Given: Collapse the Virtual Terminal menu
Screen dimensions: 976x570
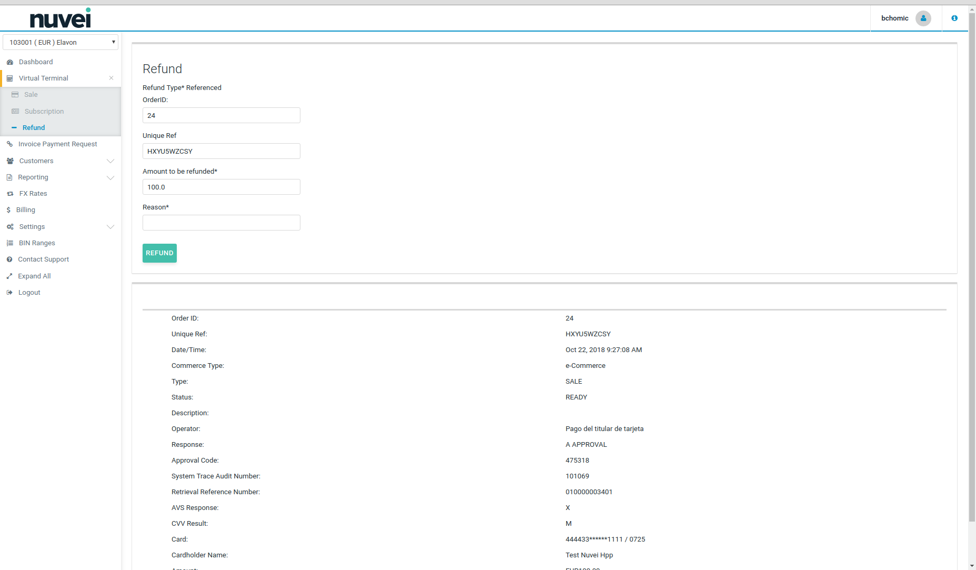Looking at the screenshot, I should (111, 78).
